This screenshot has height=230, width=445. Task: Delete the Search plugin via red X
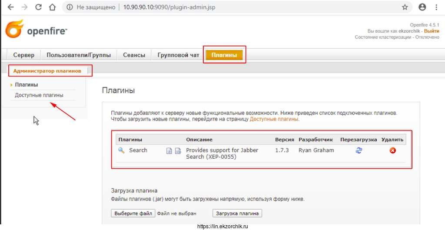[392, 150]
